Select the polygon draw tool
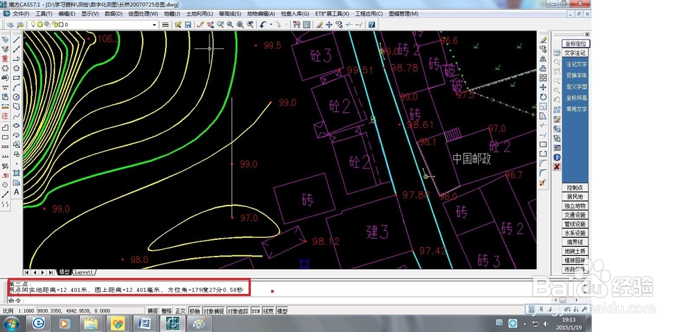 [17, 68]
